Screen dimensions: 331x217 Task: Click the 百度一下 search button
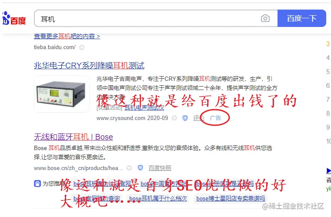302,18
